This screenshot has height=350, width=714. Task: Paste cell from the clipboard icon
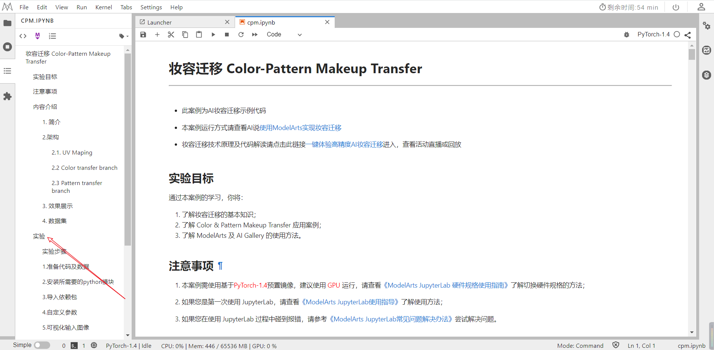(199, 35)
